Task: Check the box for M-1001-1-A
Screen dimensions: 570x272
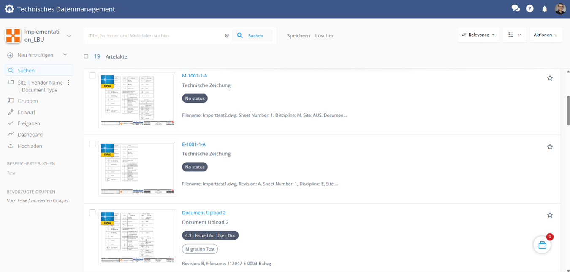Action: [92, 76]
